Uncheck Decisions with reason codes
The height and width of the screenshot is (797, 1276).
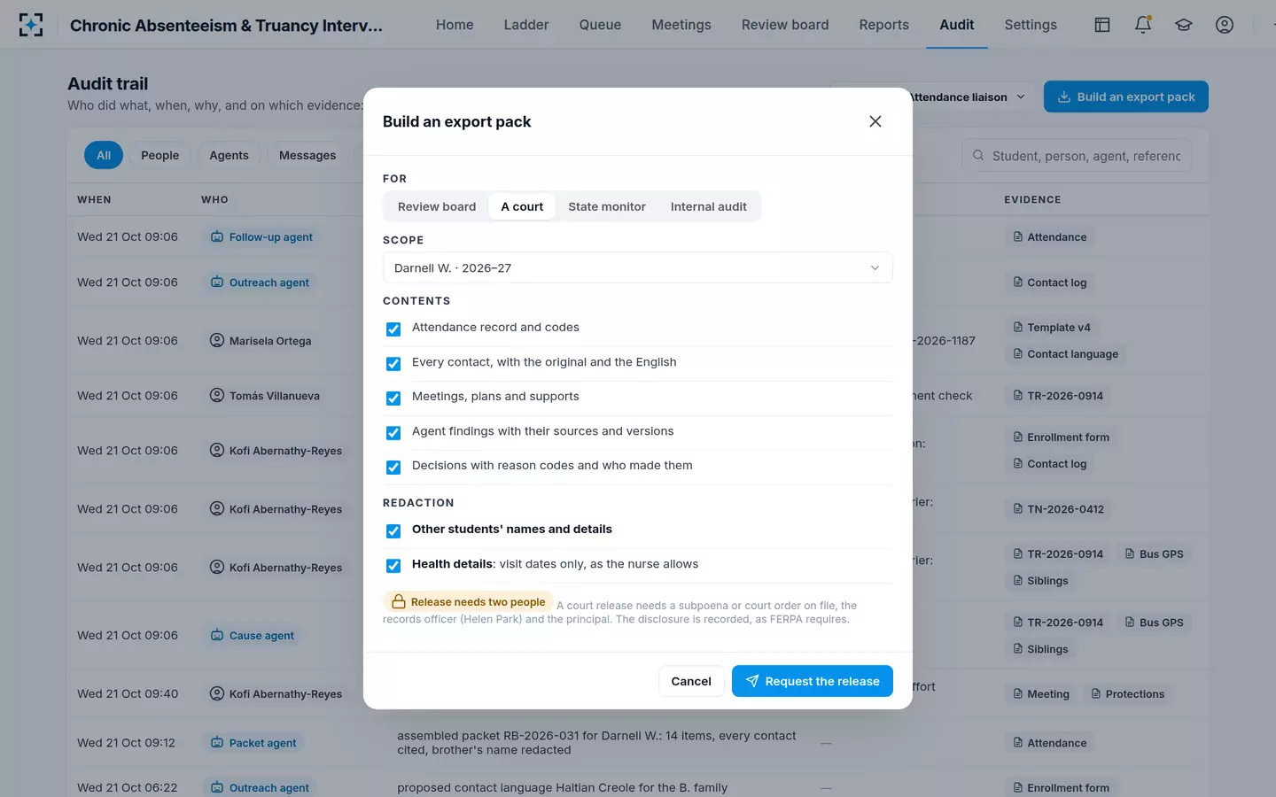point(393,468)
